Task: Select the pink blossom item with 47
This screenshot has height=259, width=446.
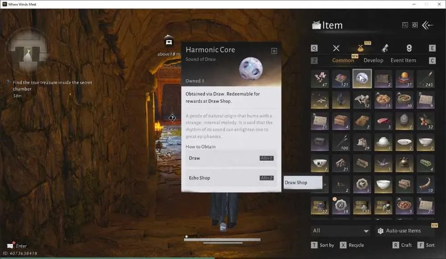Action: pos(320,79)
